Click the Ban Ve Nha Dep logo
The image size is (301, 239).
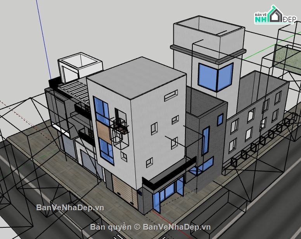coord(274,15)
